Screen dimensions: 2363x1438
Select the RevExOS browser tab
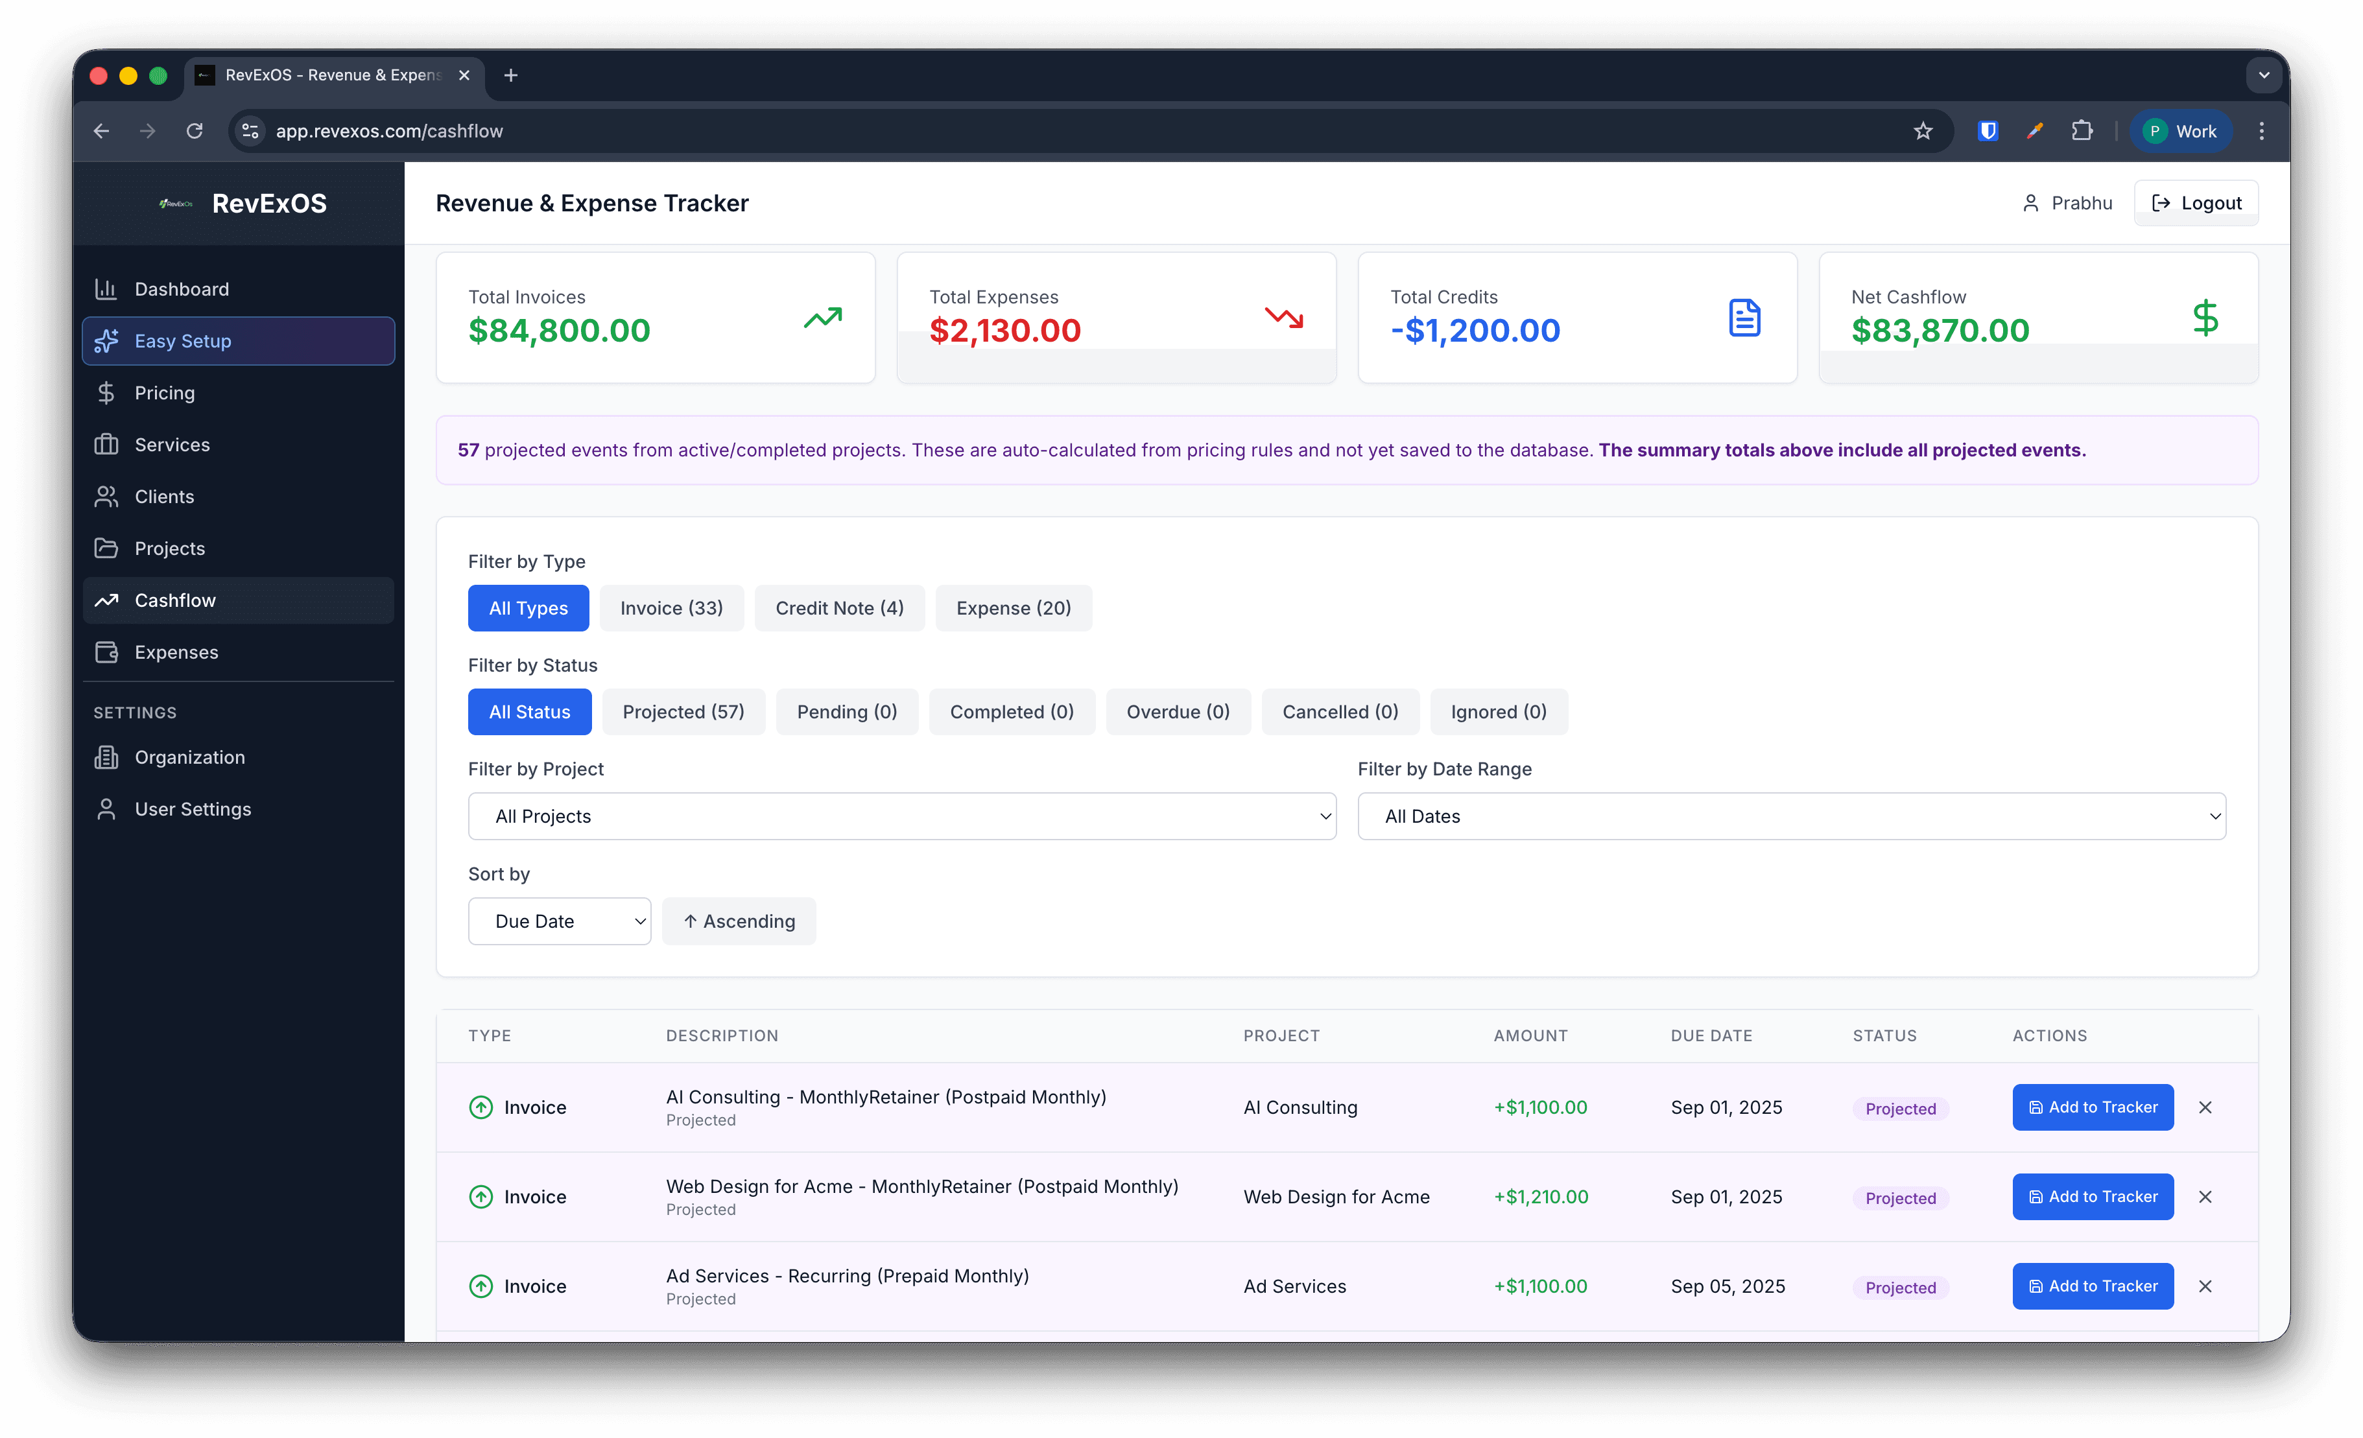click(326, 75)
